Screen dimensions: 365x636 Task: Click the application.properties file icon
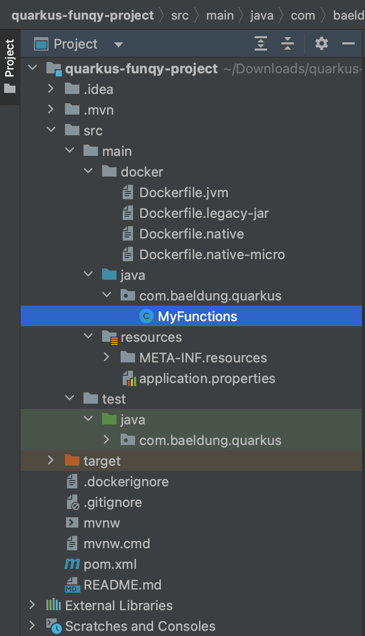tap(128, 378)
